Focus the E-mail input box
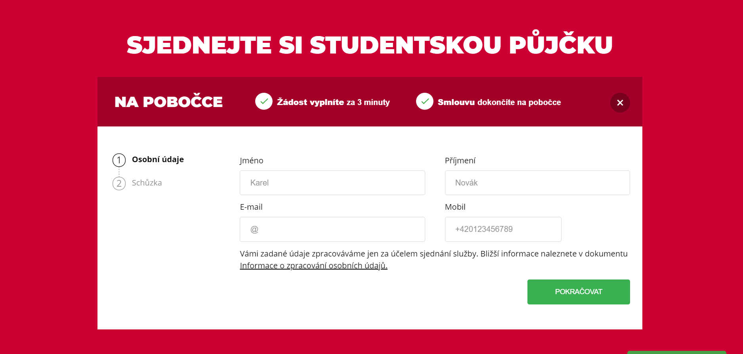Screen dimensions: 743x354 (x=332, y=229)
